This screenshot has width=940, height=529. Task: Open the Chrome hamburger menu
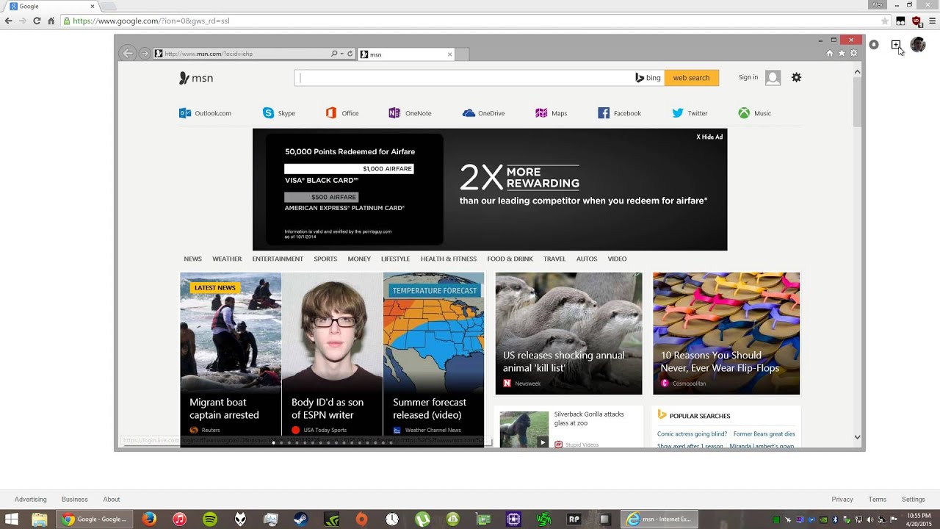[x=933, y=21]
